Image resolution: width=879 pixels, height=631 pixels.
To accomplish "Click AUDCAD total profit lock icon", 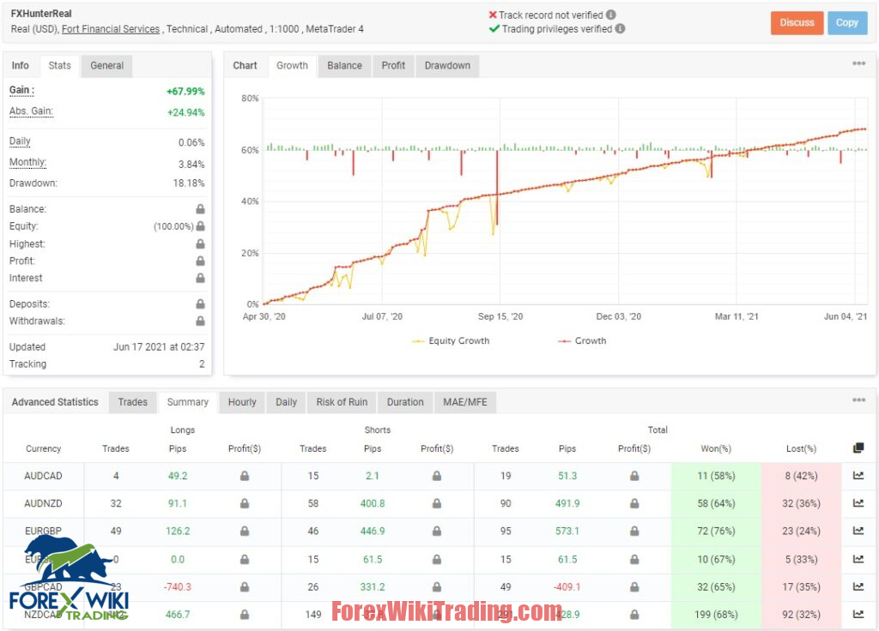I will (x=634, y=476).
